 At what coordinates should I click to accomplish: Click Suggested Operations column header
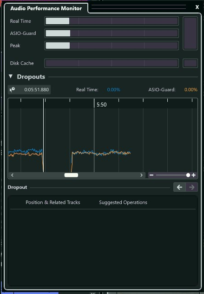(x=123, y=202)
